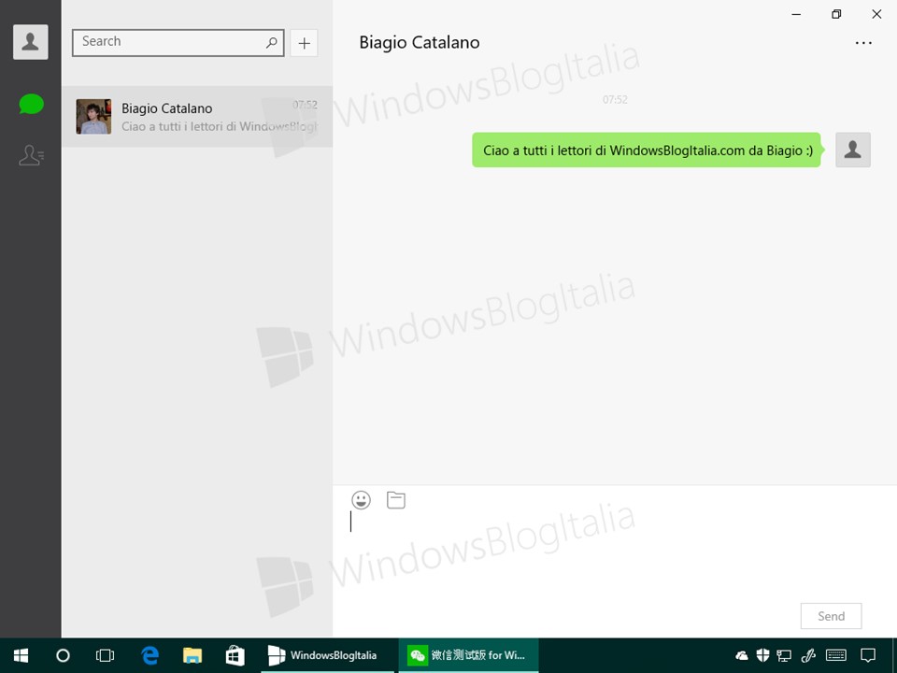Open the emoji picker
The width and height of the screenshot is (897, 673).
click(x=361, y=500)
